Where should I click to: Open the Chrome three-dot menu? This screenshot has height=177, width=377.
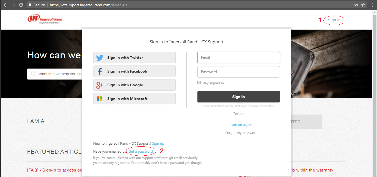[x=372, y=5]
